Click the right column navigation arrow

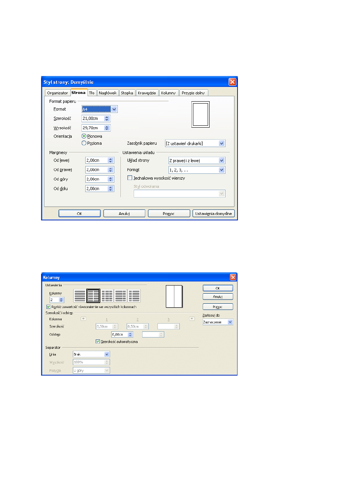pyautogui.click(x=191, y=319)
